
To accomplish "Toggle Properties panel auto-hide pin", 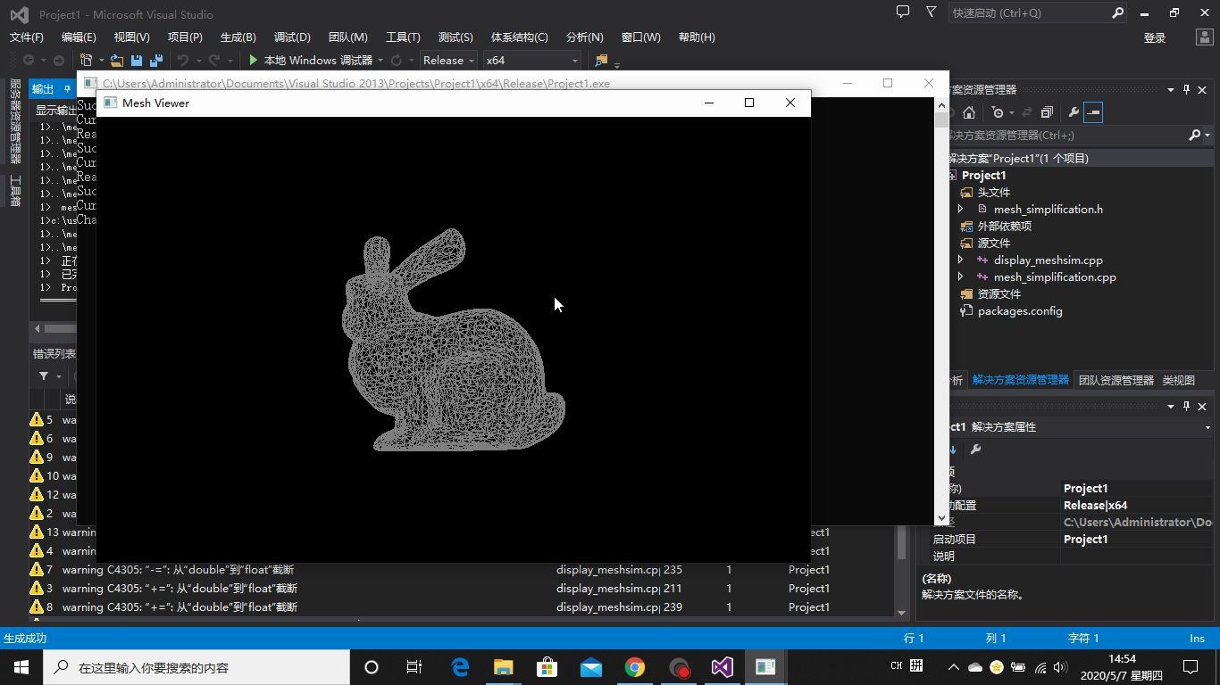I will (x=1187, y=407).
